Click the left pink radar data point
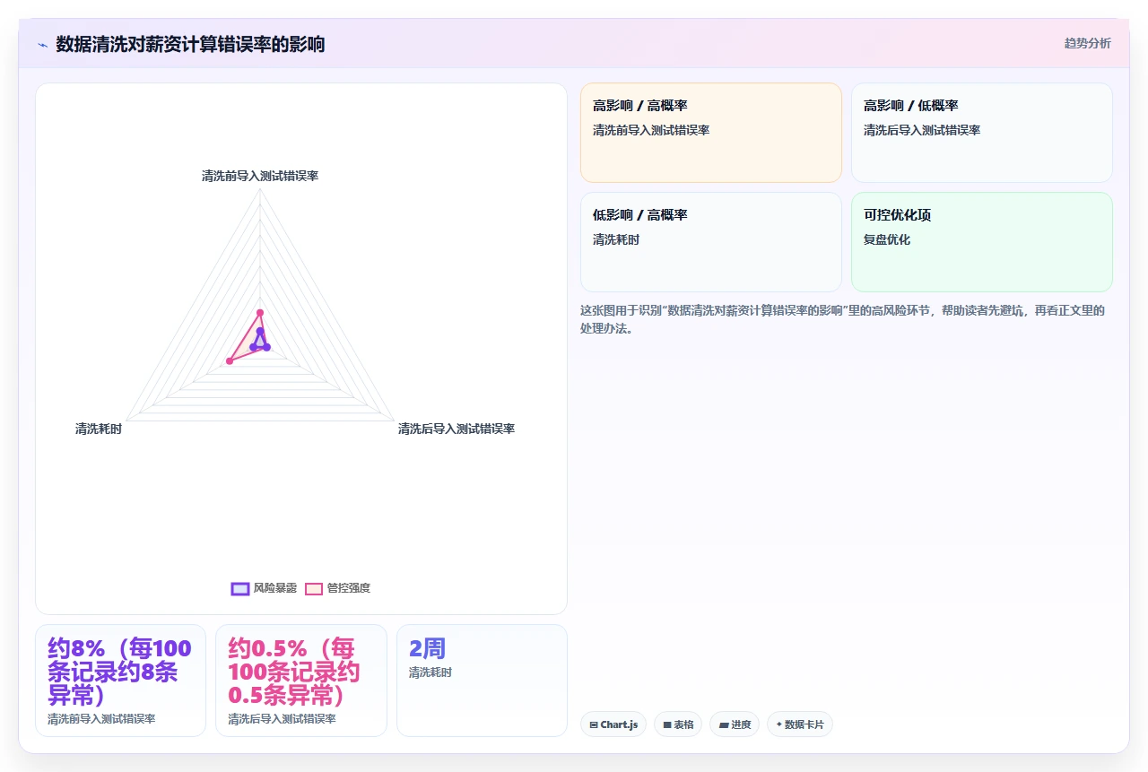Viewport: 1148px width, 772px height. pos(230,361)
